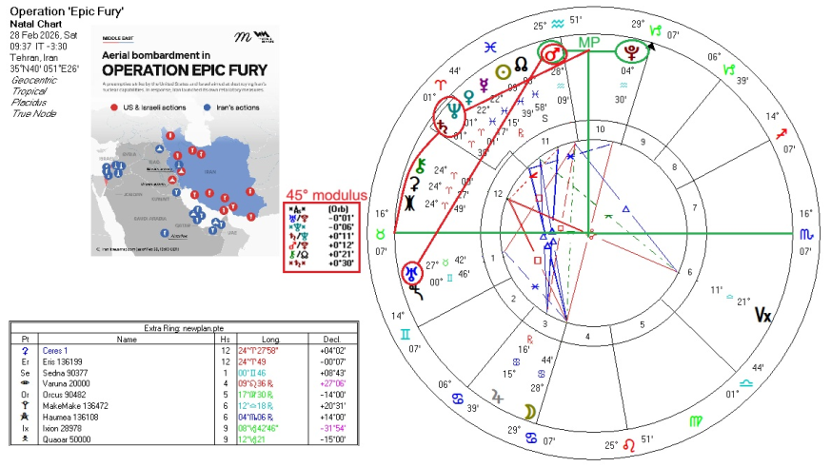Image resolution: width=831 pixels, height=467 pixels.
Task: Click the Scorpio glyph at the Descendant
Action: click(807, 233)
